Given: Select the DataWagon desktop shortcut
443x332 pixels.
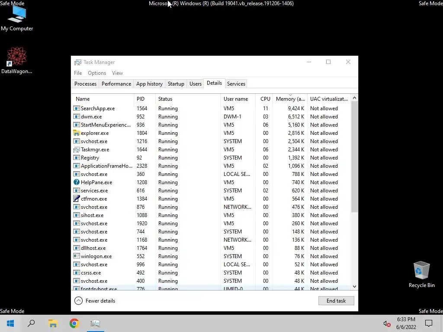Looking at the screenshot, I should click(x=16, y=61).
